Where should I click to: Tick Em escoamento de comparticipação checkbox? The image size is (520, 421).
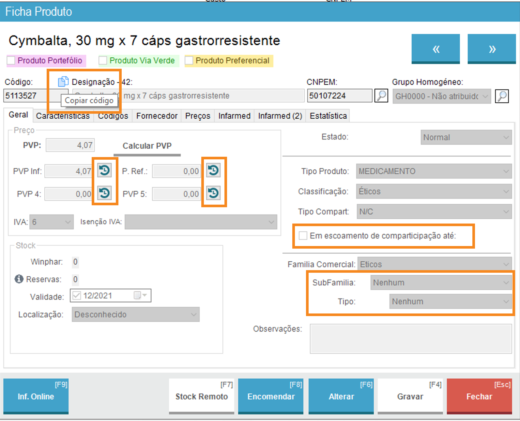[x=303, y=236]
